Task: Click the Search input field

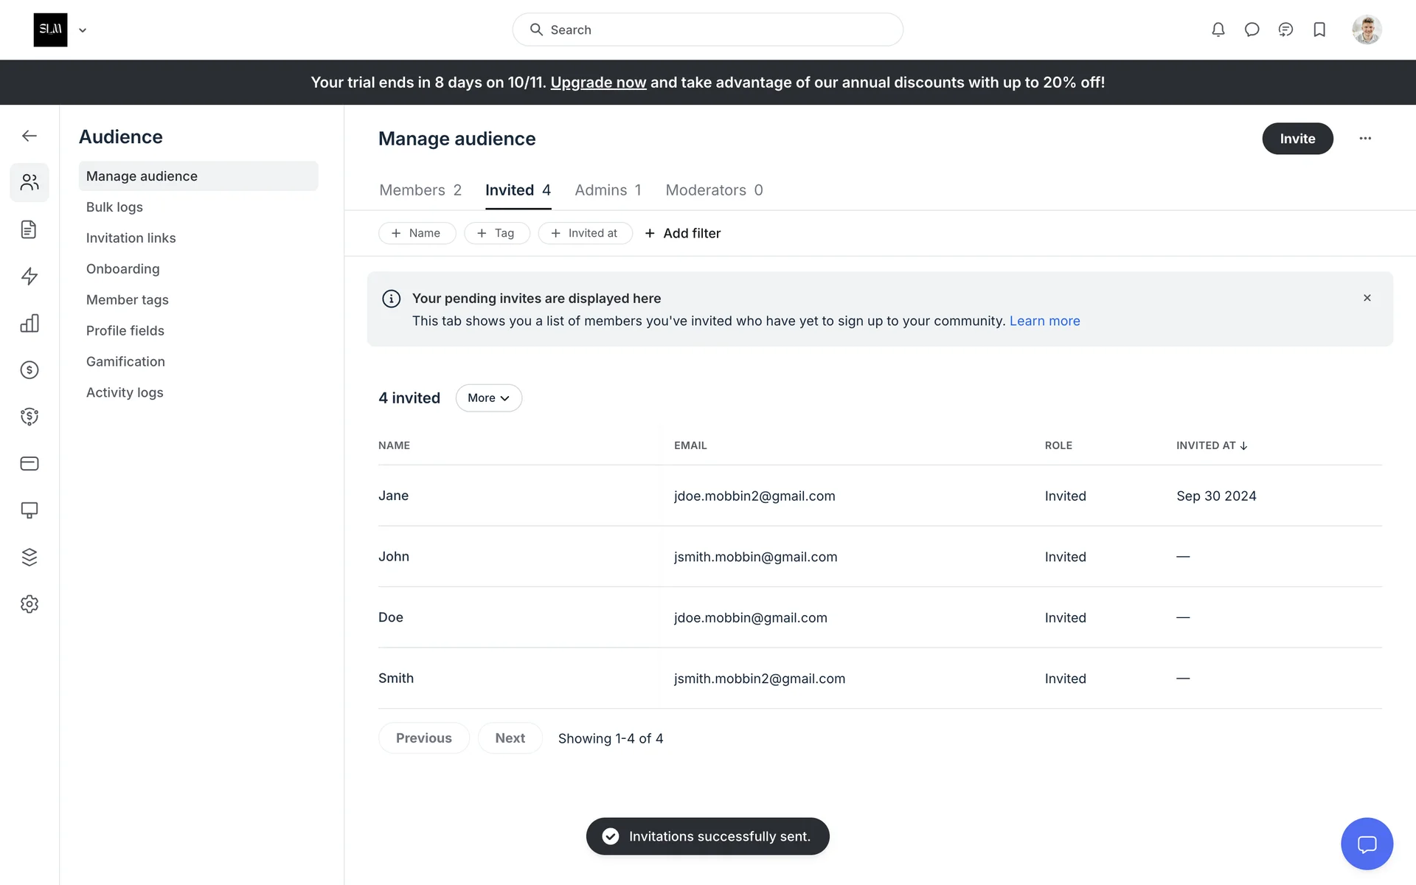Action: 708,29
